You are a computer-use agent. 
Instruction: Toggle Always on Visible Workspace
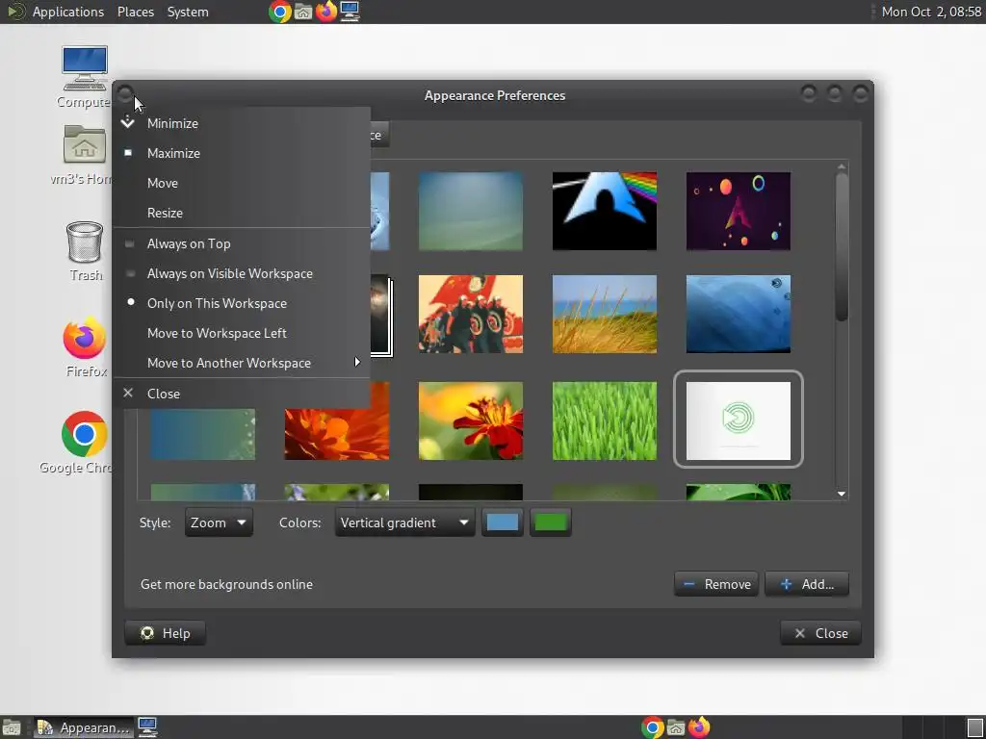coord(242,273)
